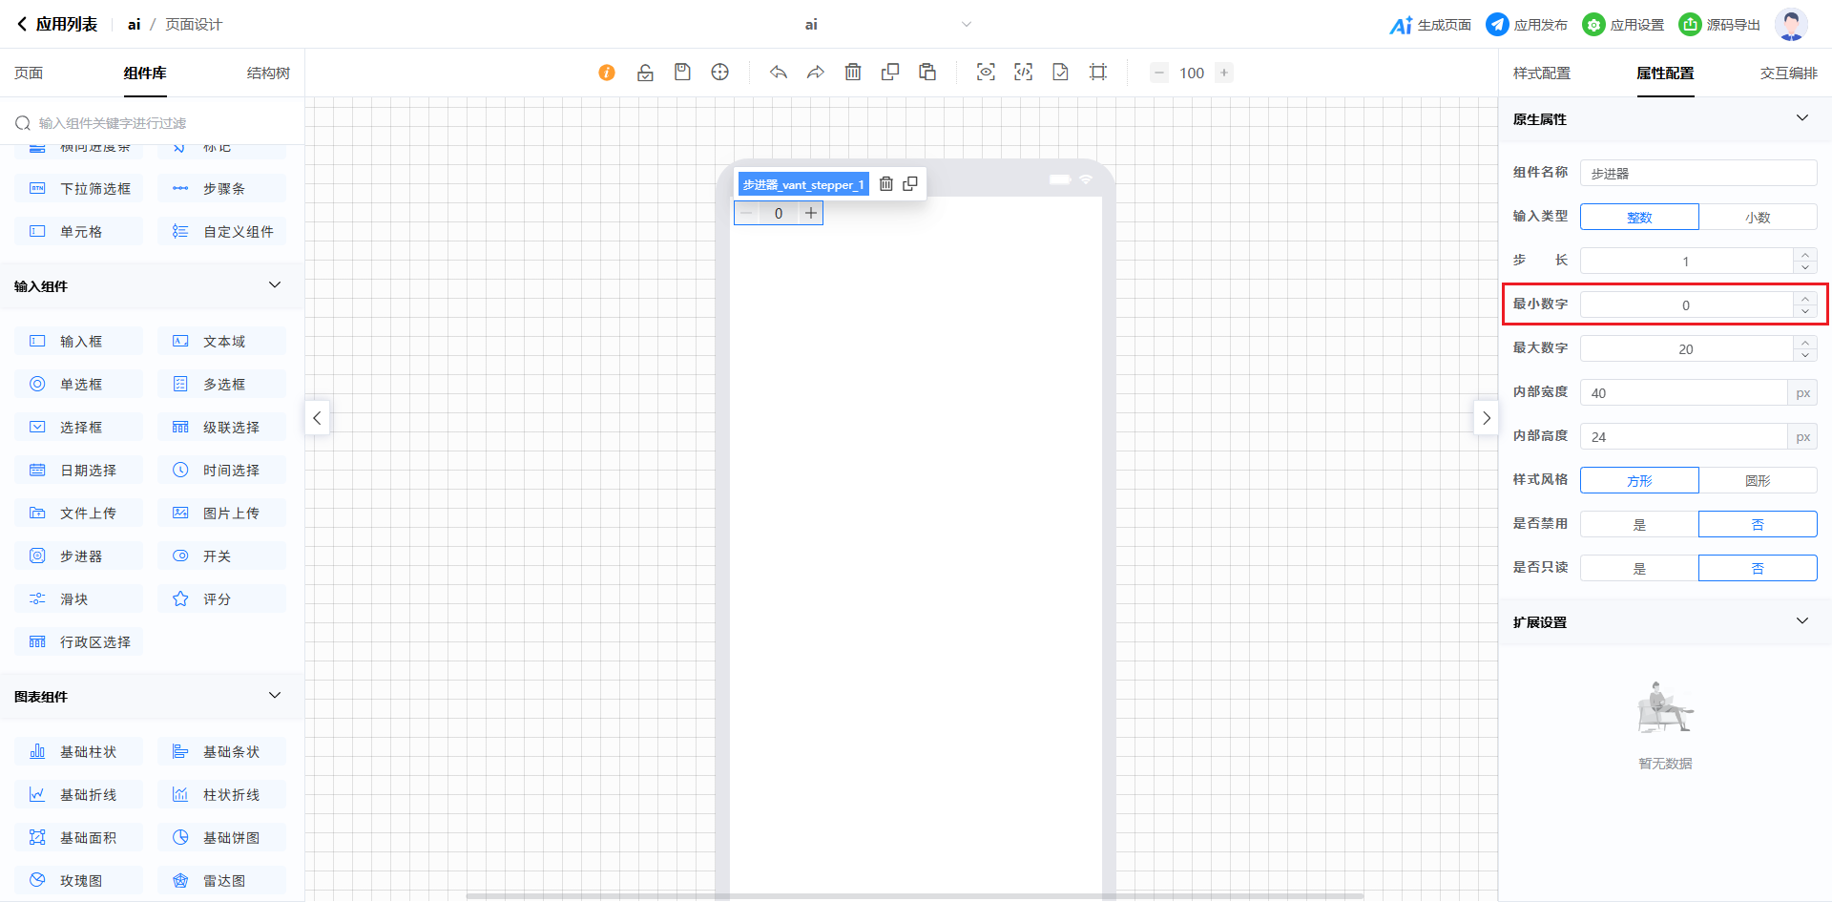Click the save icon in the toolbar
The image size is (1832, 902).
[682, 73]
